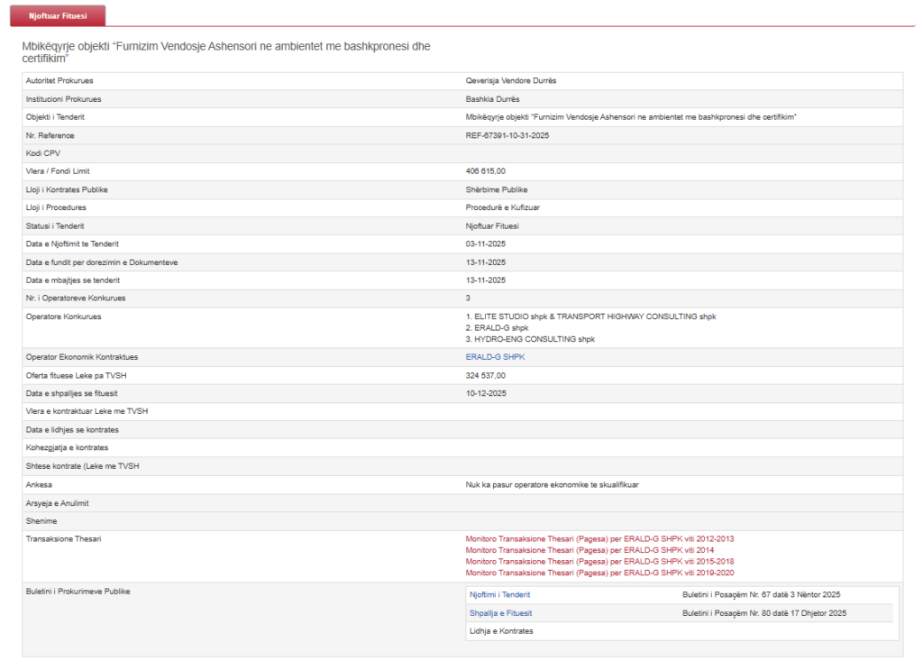
Task: Open the Njoftimi i Tenderit bulletin link
Action: click(499, 595)
